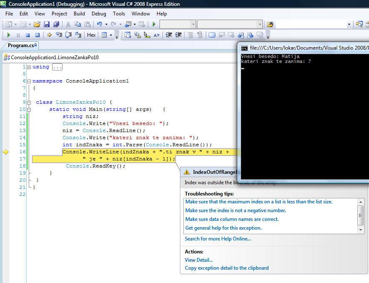Open the Solution Platforms combo box
369x283 pixels.
click(229, 24)
